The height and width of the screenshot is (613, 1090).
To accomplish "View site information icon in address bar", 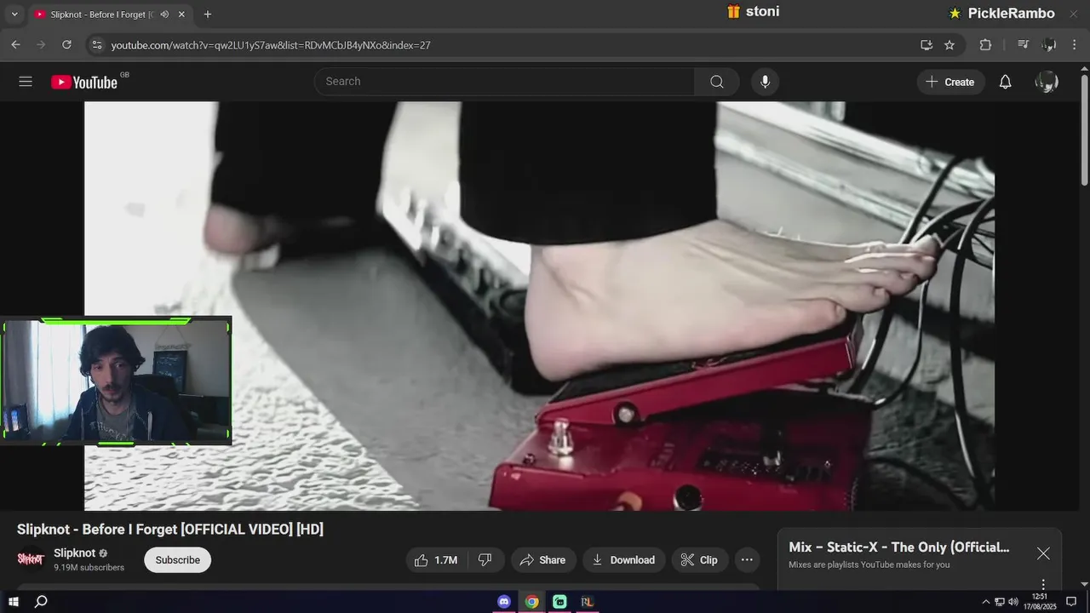I will pyautogui.click(x=96, y=45).
